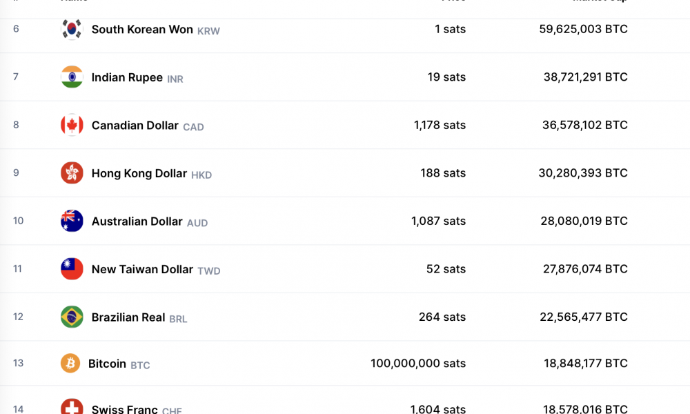Click the 1,178 sats price value
690x414 pixels.
440,126
